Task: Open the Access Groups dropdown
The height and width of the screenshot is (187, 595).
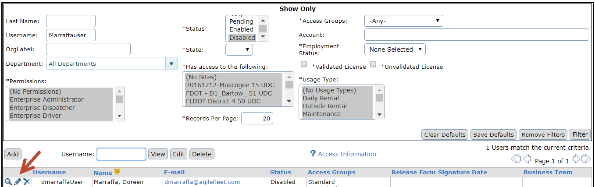Action: [404, 21]
